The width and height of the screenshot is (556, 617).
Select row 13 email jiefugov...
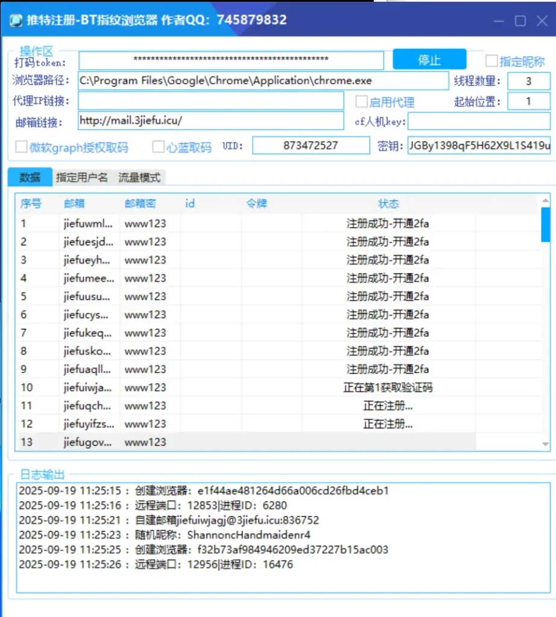87,442
